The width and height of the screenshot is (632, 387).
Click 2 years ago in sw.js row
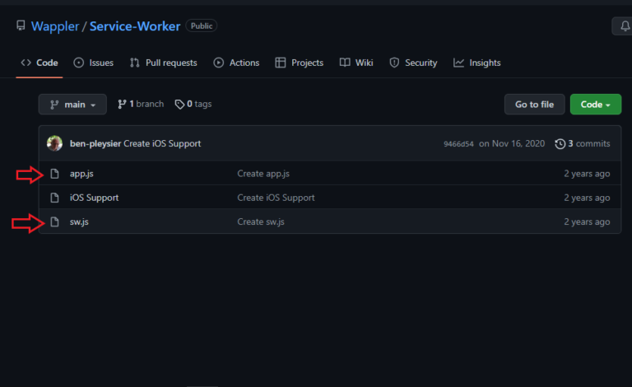coord(587,221)
